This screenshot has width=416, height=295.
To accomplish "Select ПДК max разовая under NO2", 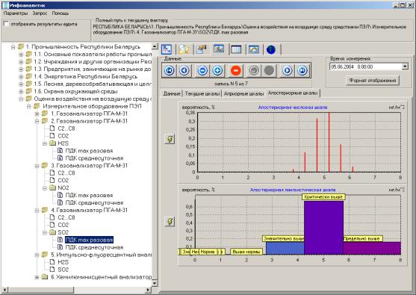I will [89, 195].
